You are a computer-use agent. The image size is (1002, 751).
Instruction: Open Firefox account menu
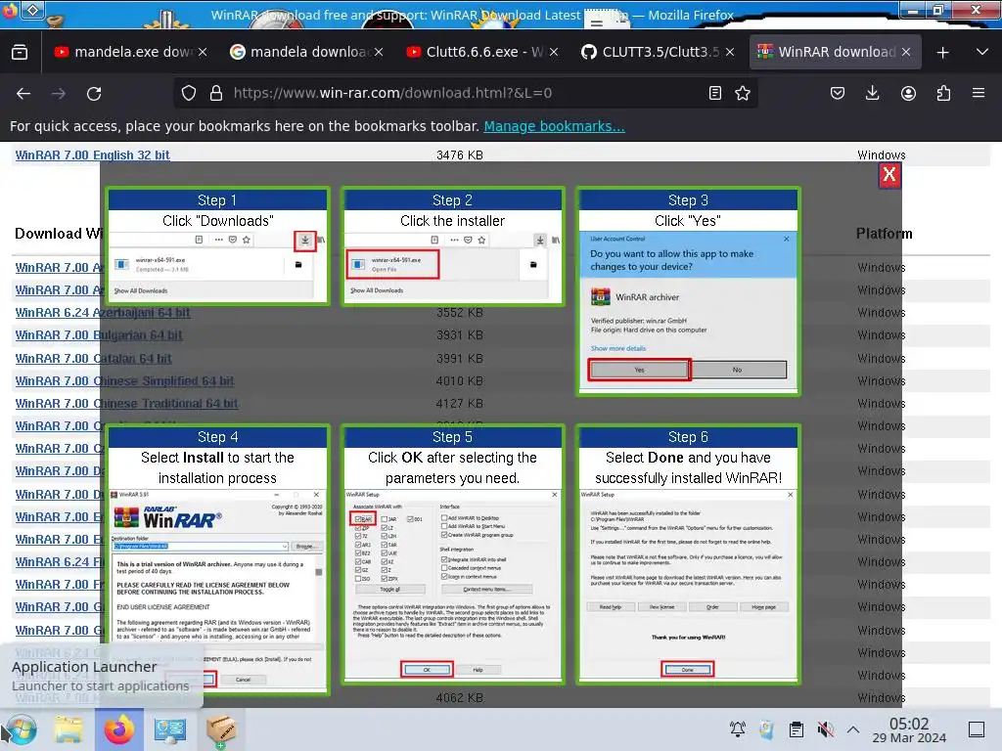tap(908, 93)
